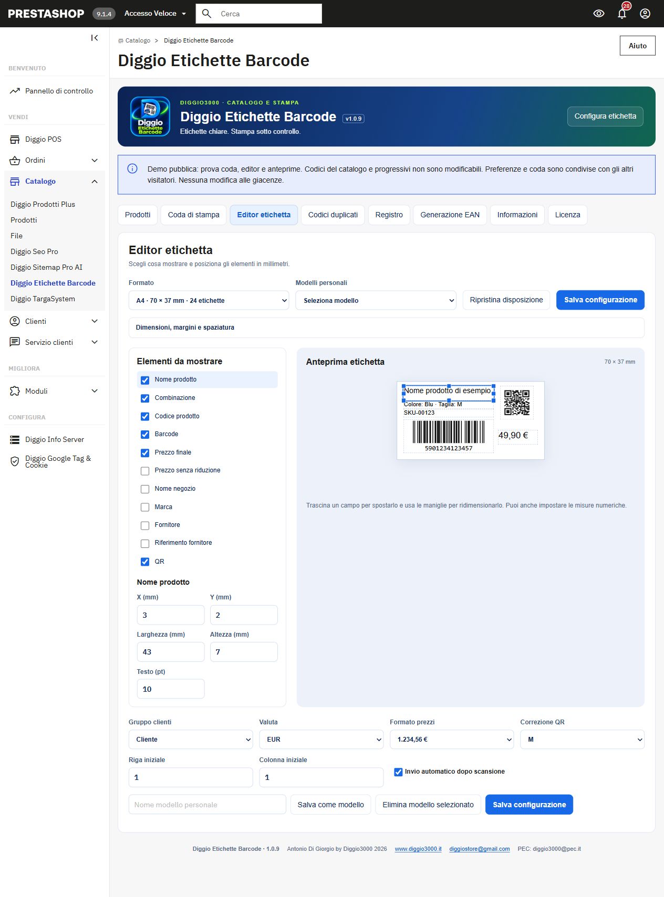
Task: Click the Moduli puzzle icon
Action: [15, 391]
